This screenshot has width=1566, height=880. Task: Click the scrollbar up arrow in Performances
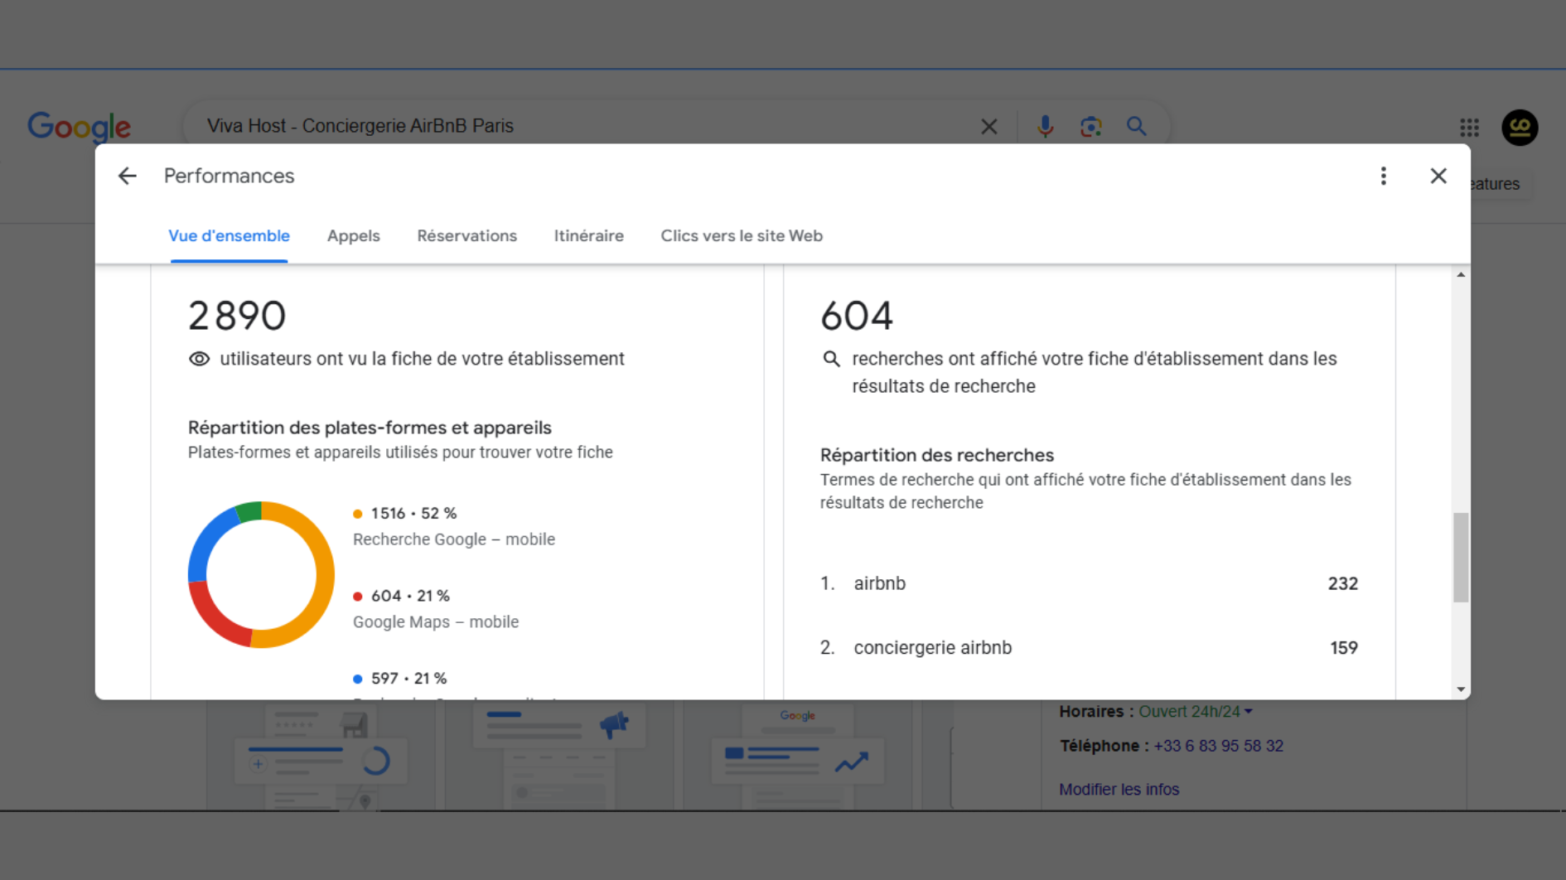1461,274
